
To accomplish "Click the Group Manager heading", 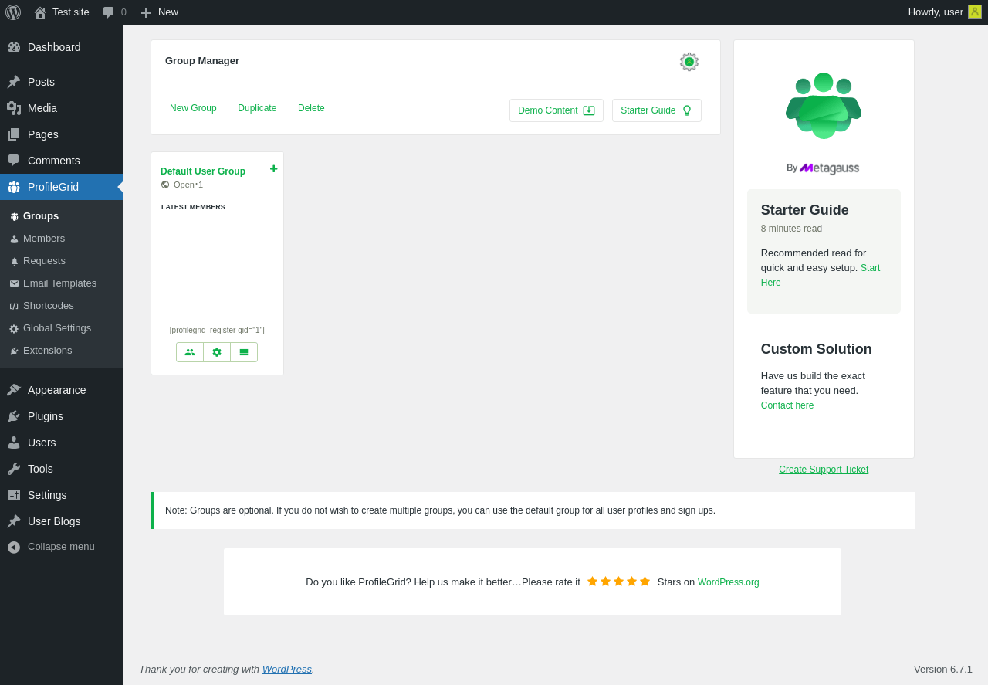I will click(x=202, y=60).
